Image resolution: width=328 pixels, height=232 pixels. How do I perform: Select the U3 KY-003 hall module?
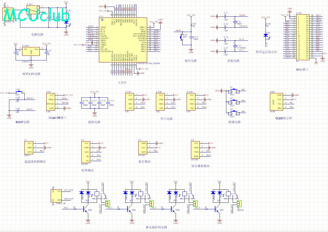click(143, 148)
